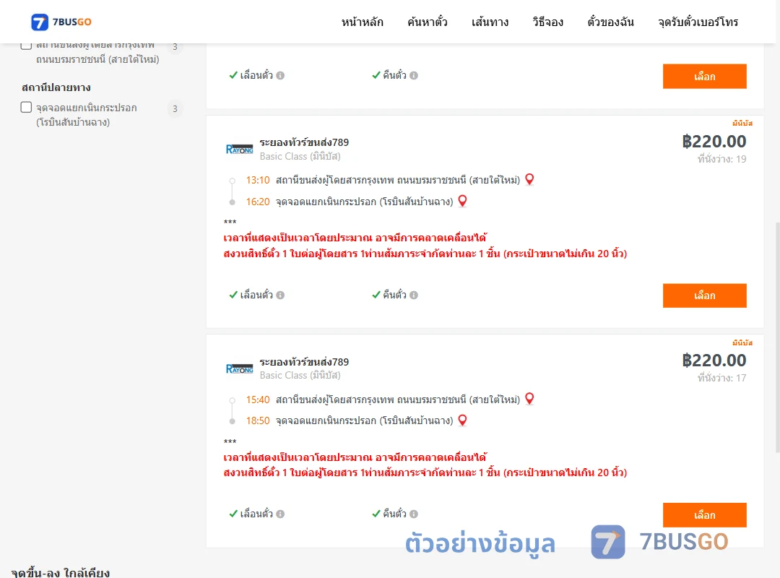Click เลื่อนตั๋ว label in 13:10 trip card

click(x=256, y=295)
